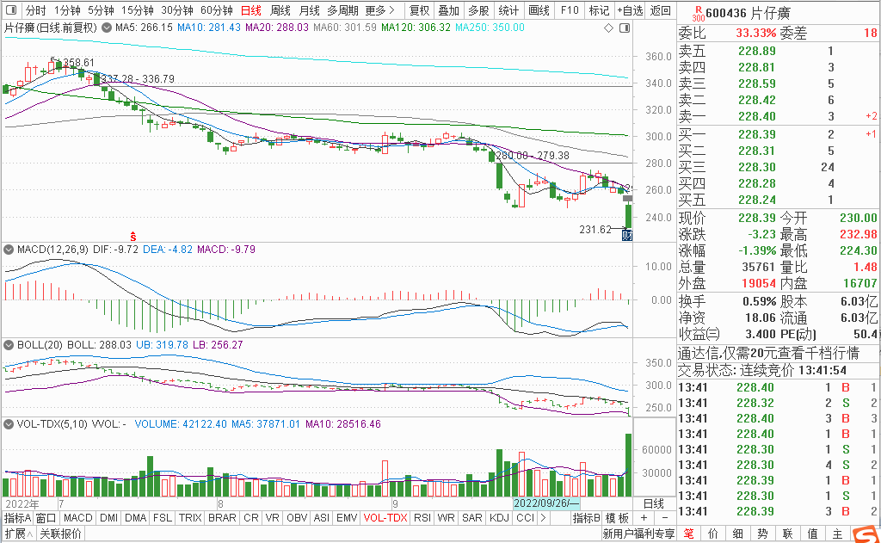Click 叠加 overlay tool
This screenshot has height=543, width=881.
point(448,10)
